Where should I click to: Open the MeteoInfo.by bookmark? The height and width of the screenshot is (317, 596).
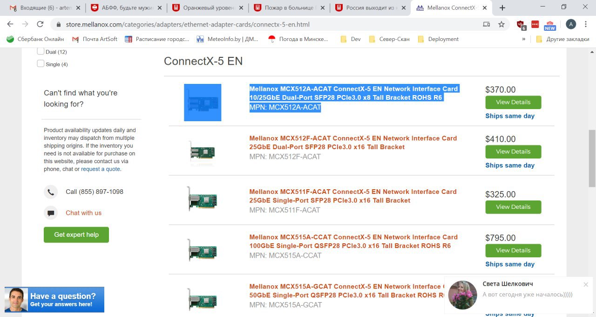(x=227, y=39)
